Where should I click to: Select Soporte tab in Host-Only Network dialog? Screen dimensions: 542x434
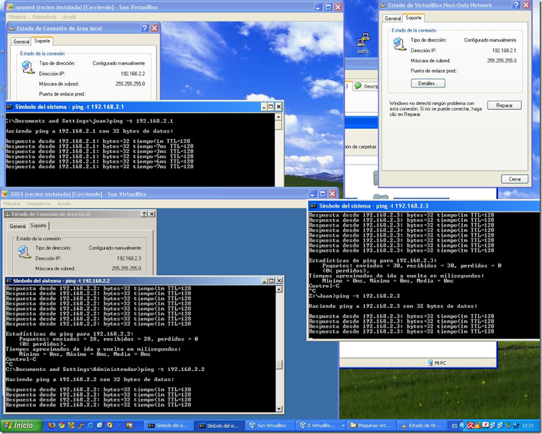[413, 18]
